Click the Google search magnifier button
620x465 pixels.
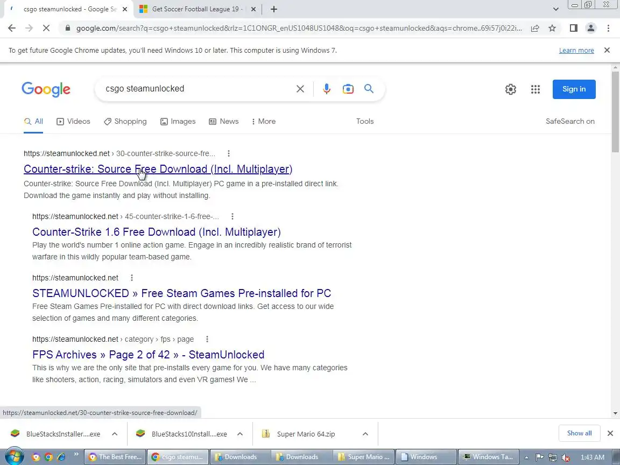point(369,89)
